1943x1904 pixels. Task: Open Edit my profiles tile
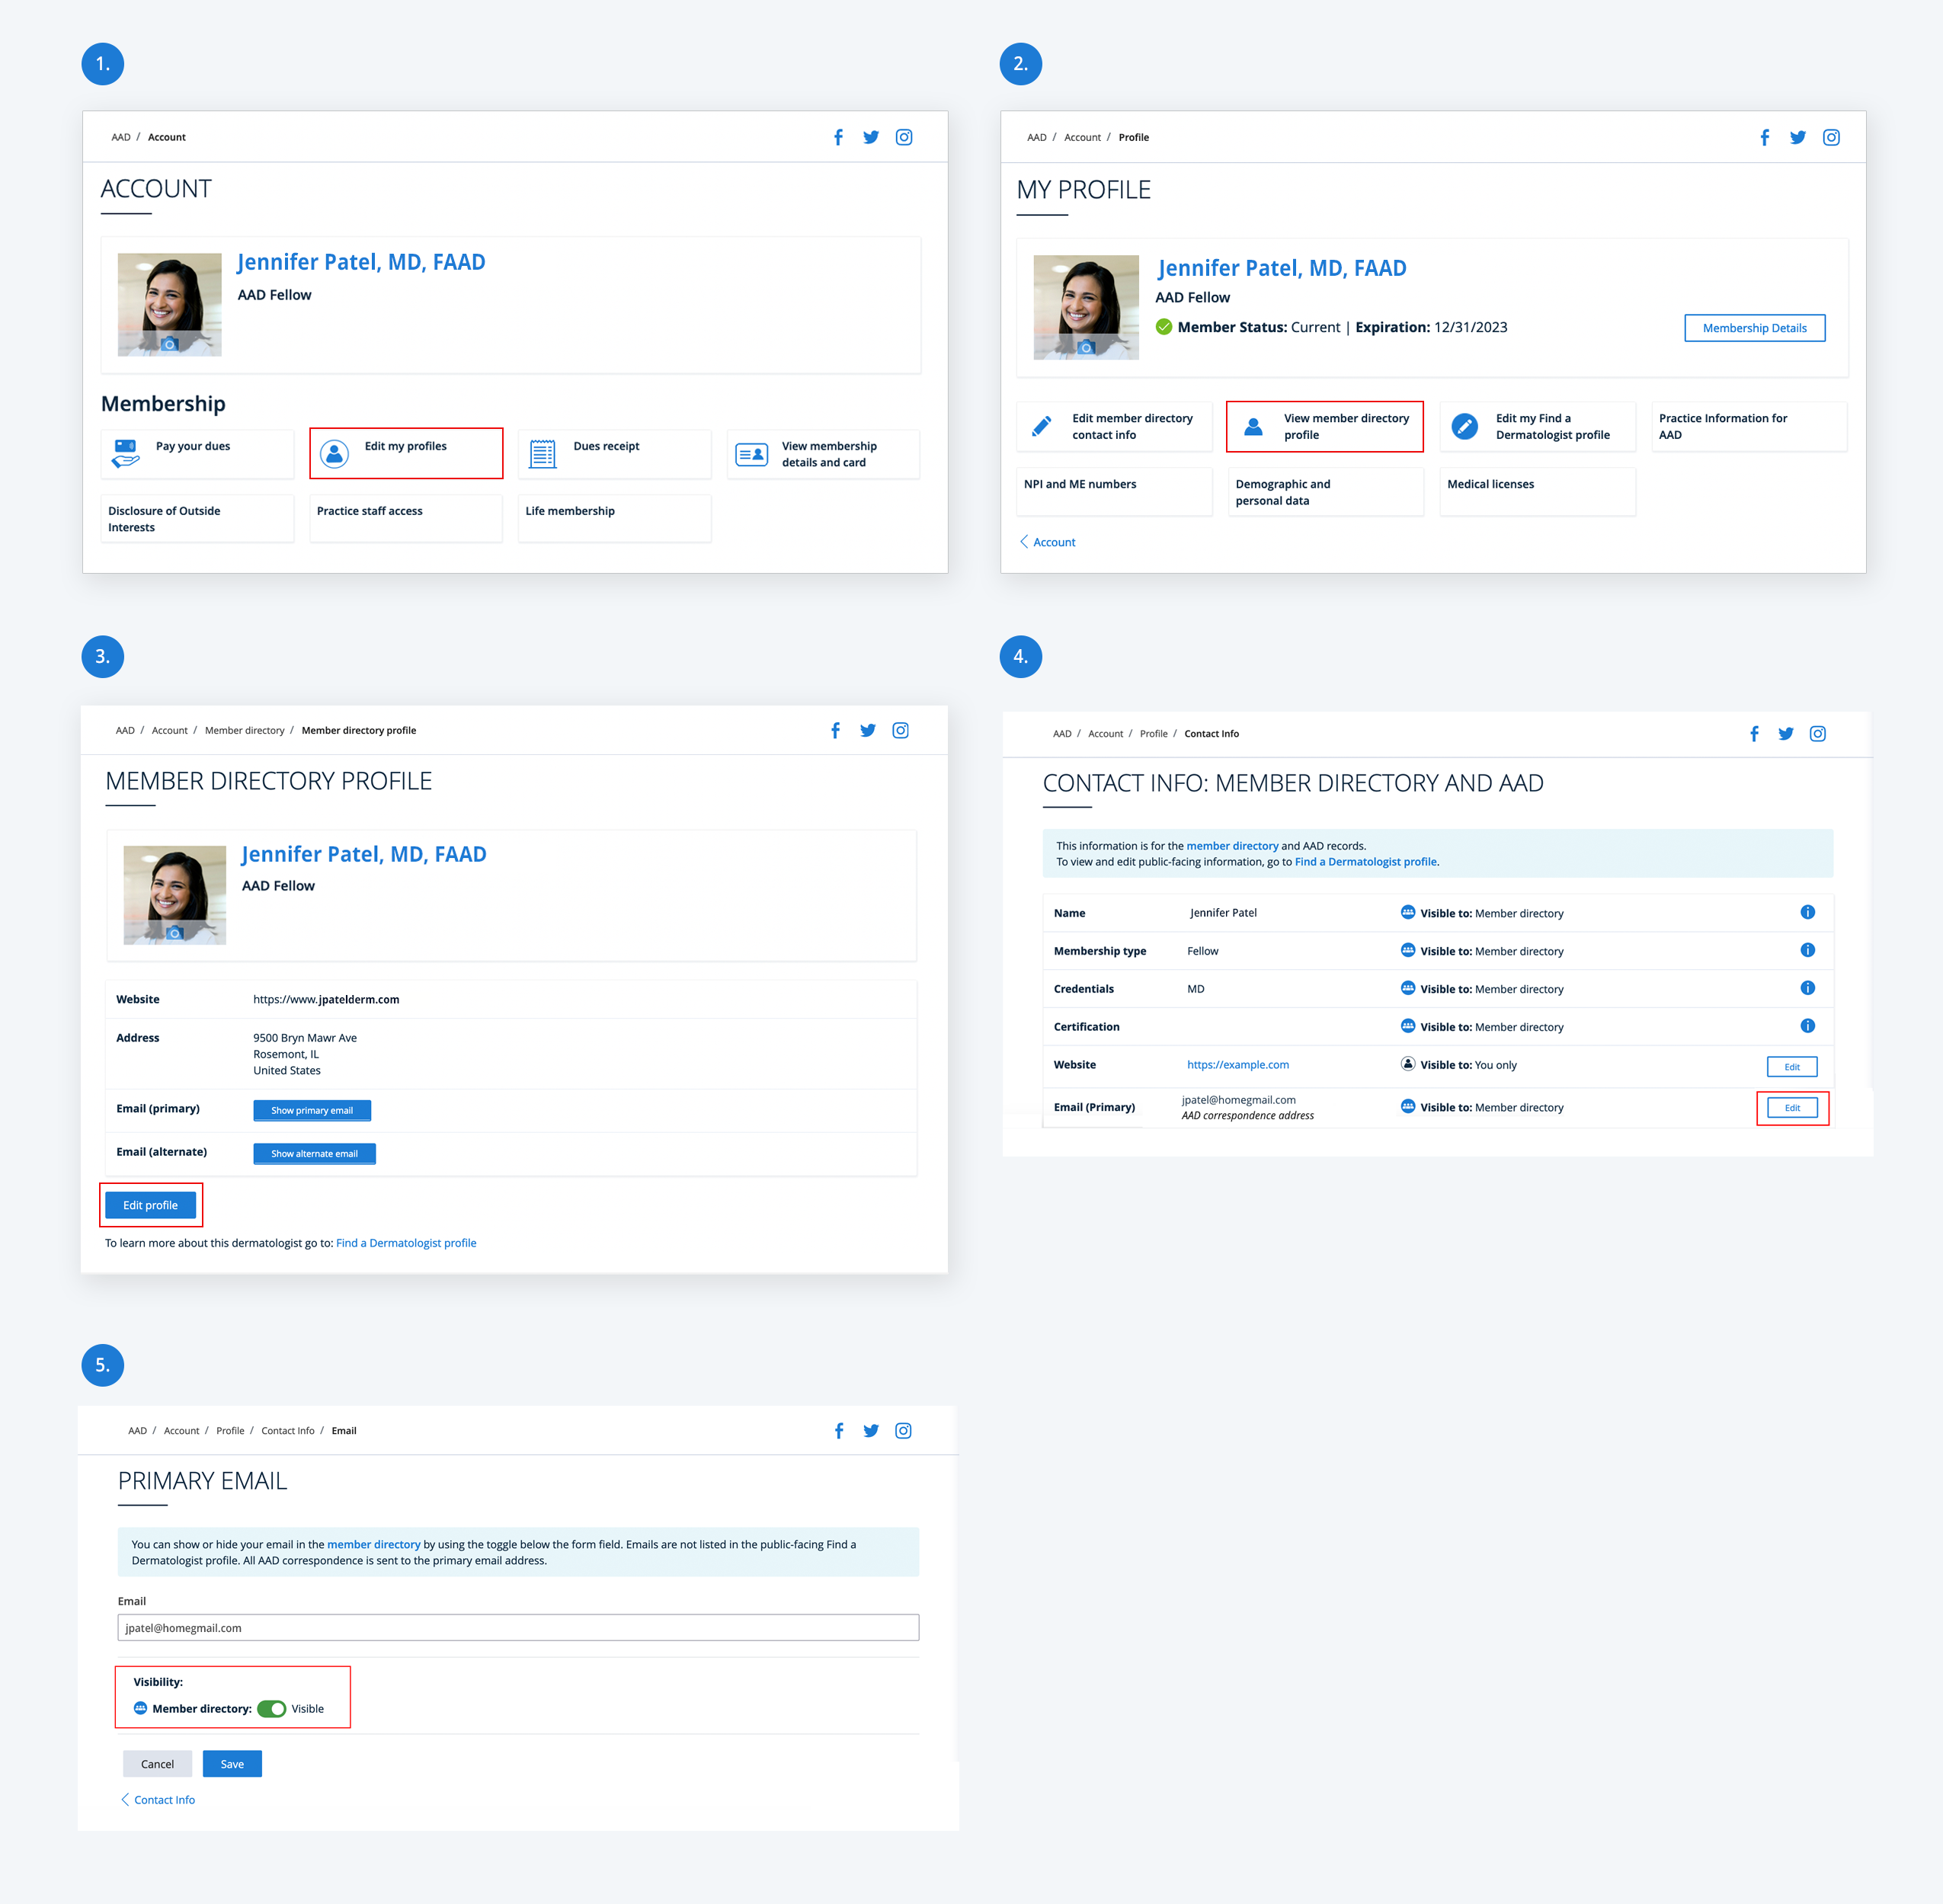(x=406, y=453)
